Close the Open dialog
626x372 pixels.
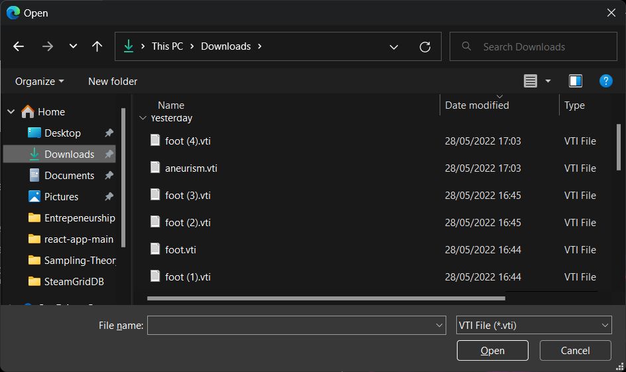pos(611,13)
